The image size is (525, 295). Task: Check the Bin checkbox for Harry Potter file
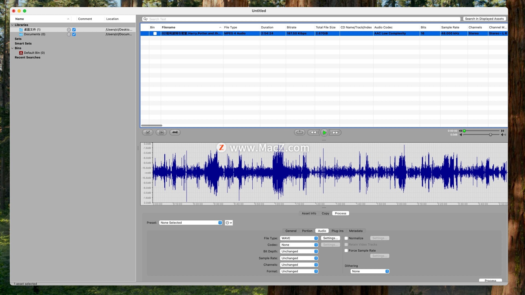pos(155,34)
